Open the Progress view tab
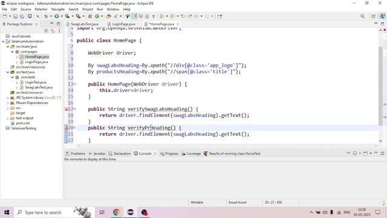The height and width of the screenshot is (218, 387). pyautogui.click(x=169, y=153)
